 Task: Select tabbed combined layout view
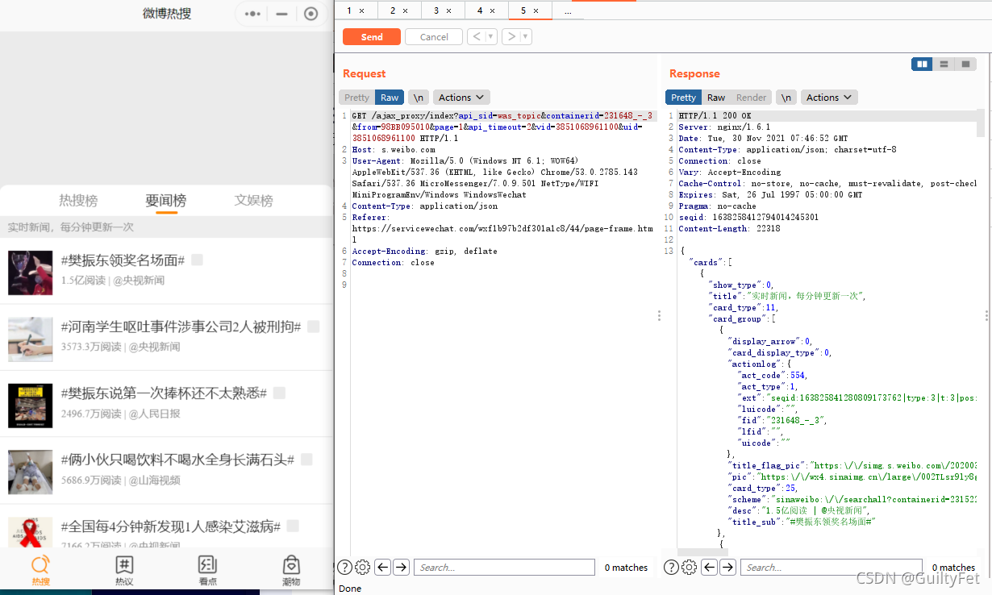tap(965, 64)
